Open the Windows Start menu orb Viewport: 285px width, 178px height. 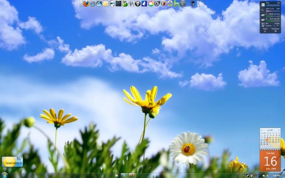click(4, 175)
